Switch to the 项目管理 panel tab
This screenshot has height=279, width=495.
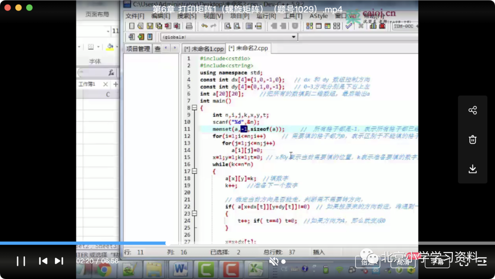point(138,48)
